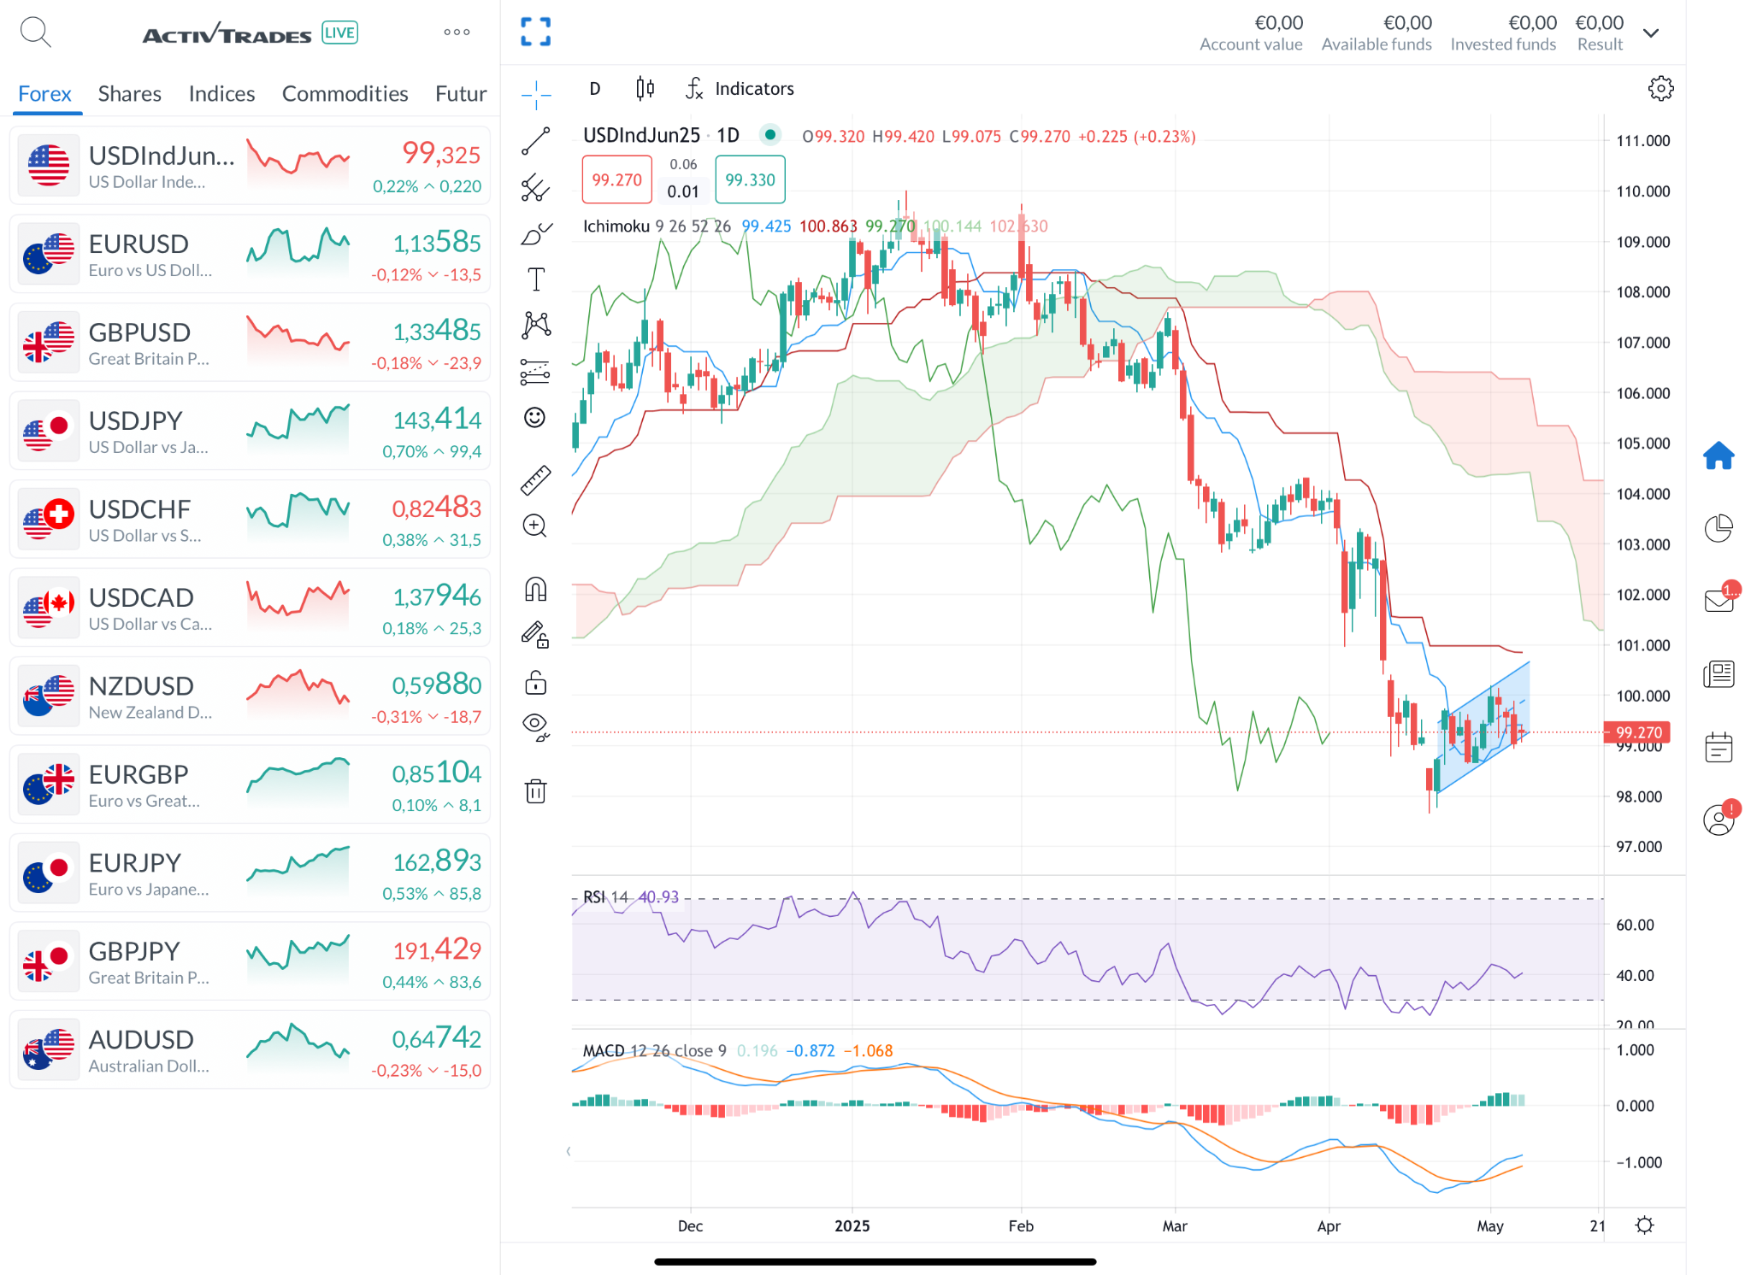Open the emoji sticker tool
This screenshot has width=1751, height=1275.
pyautogui.click(x=535, y=417)
